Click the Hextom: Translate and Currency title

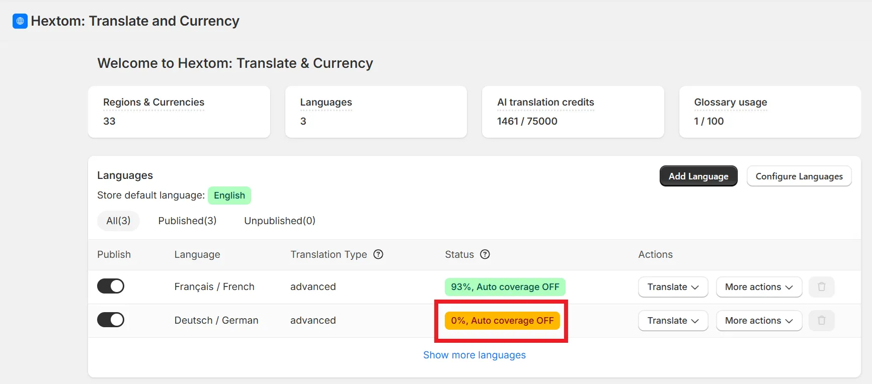click(135, 21)
